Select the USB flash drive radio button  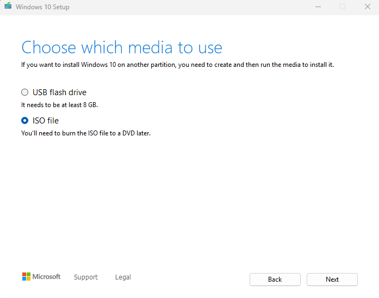[x=24, y=92]
